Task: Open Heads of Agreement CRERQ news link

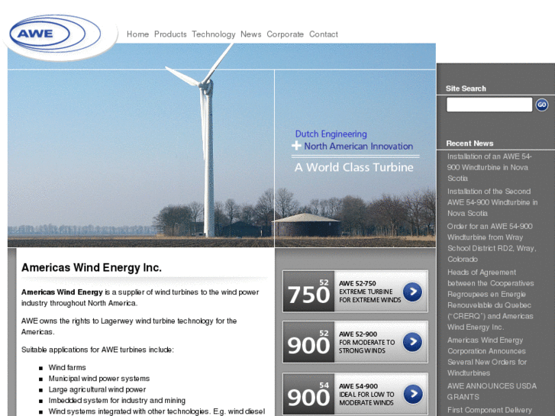Action: pyautogui.click(x=491, y=299)
